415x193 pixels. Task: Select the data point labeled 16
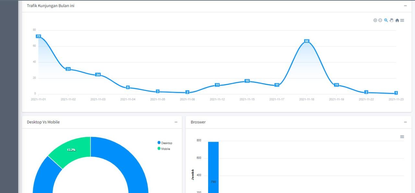point(247,81)
